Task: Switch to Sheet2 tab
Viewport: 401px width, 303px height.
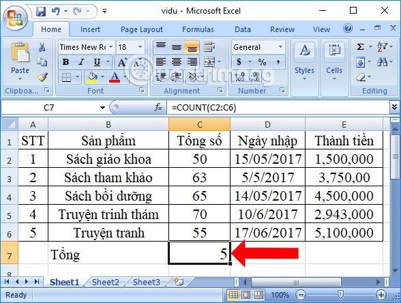Action: (105, 282)
